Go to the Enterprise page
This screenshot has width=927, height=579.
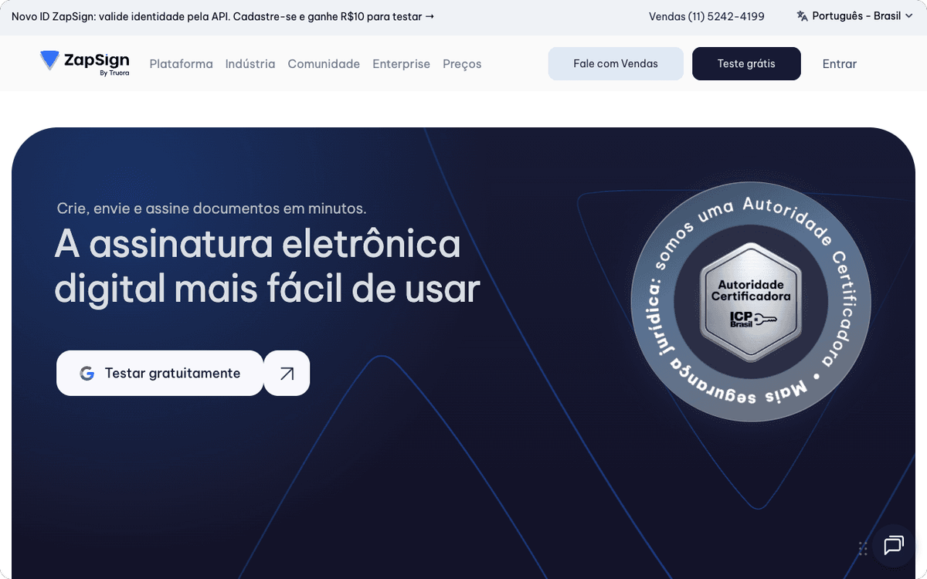pos(401,64)
